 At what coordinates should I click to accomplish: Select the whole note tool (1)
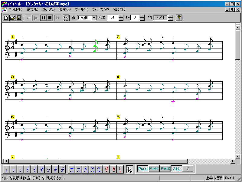pyautogui.click(x=13, y=169)
